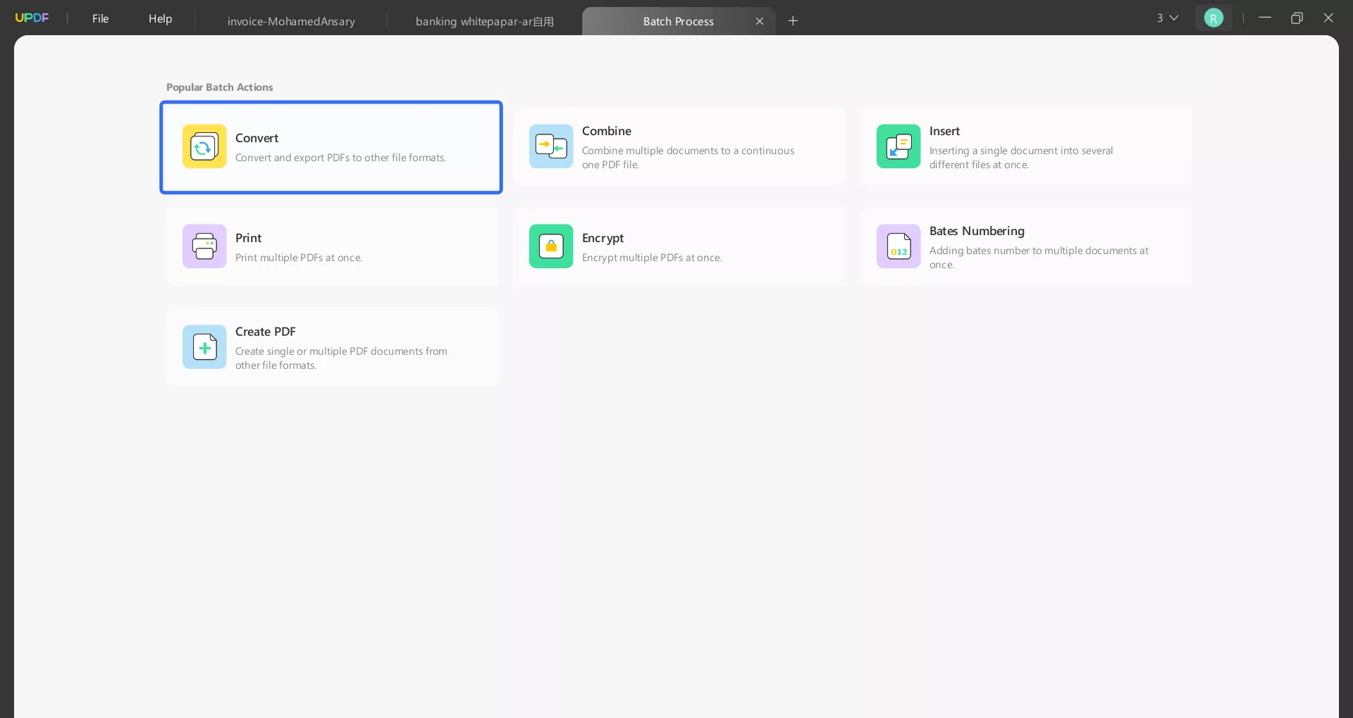Open the user account avatar
Screen dimensions: 1353x718
[x=1213, y=18]
